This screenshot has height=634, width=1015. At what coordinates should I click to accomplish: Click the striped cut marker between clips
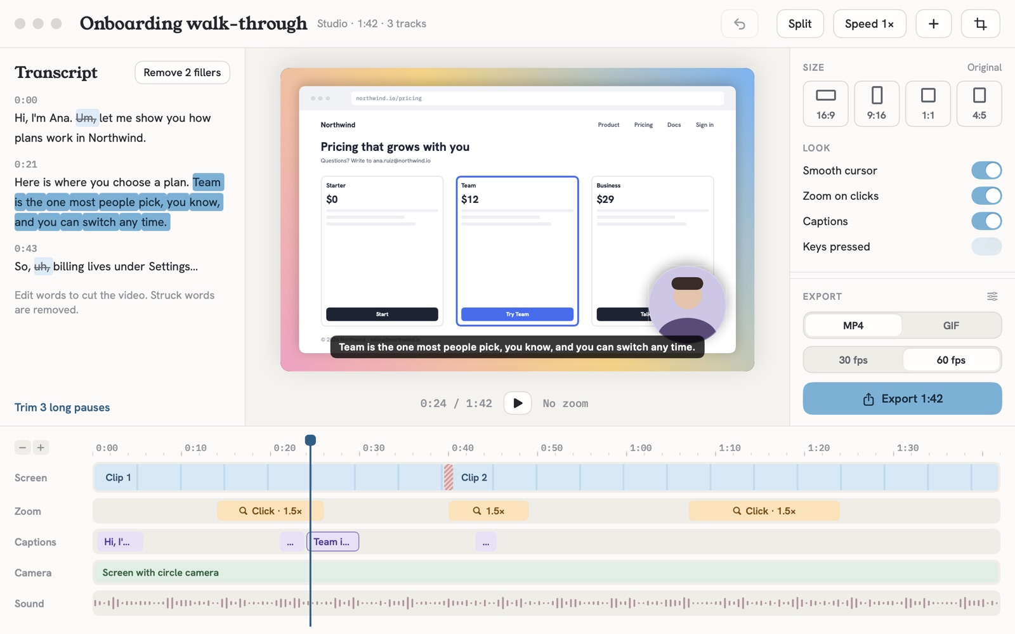[449, 477]
